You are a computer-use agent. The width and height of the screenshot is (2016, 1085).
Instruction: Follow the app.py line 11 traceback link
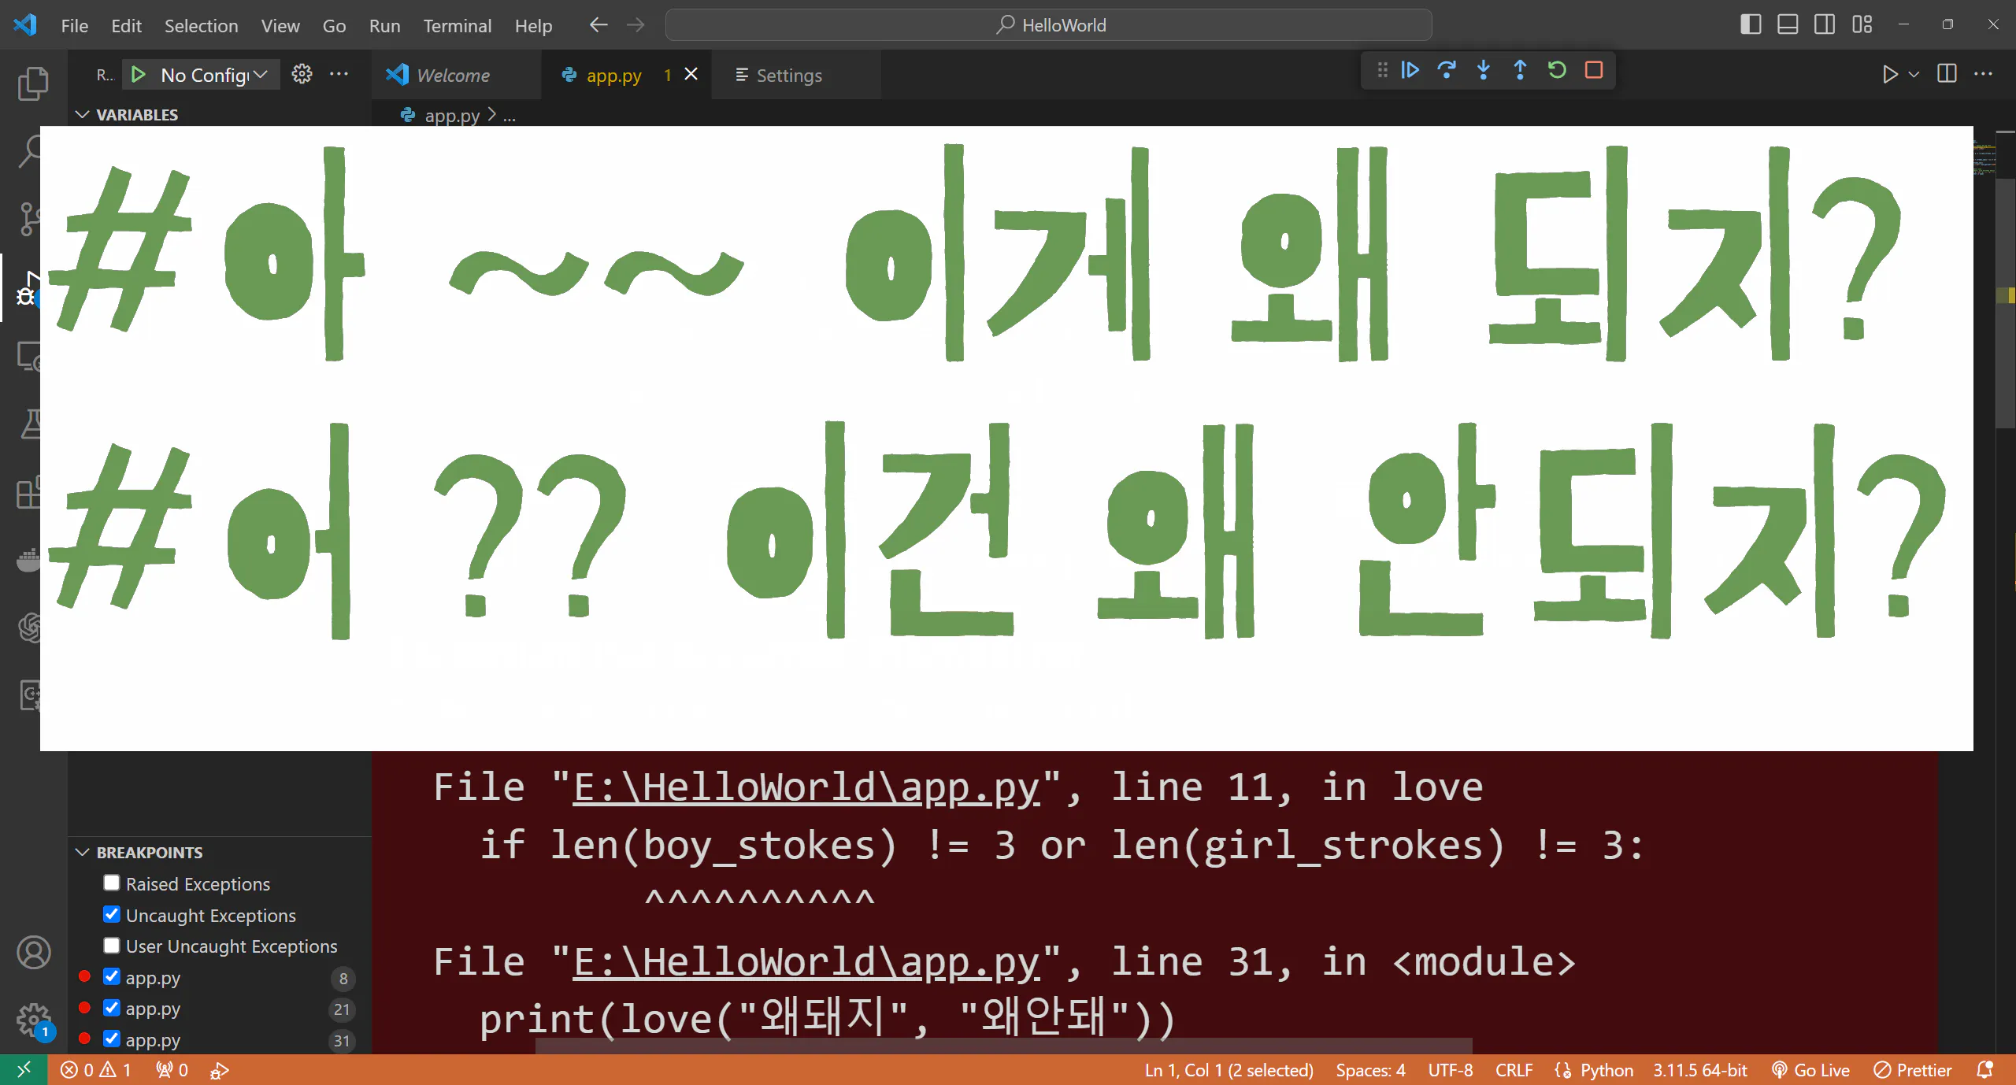click(806, 787)
